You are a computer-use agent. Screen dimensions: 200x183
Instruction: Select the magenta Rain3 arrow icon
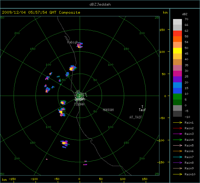pyautogui.click(x=177, y=134)
